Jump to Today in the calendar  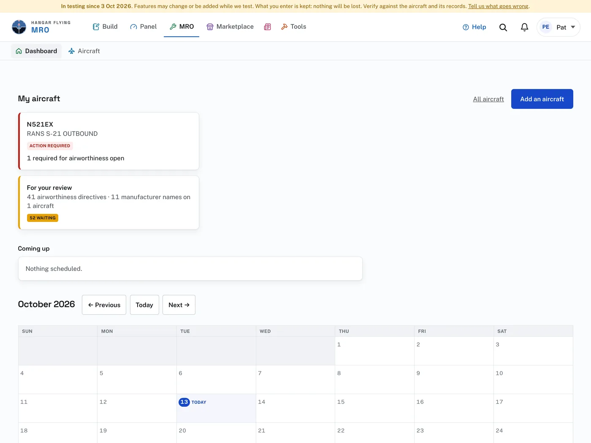coord(144,305)
